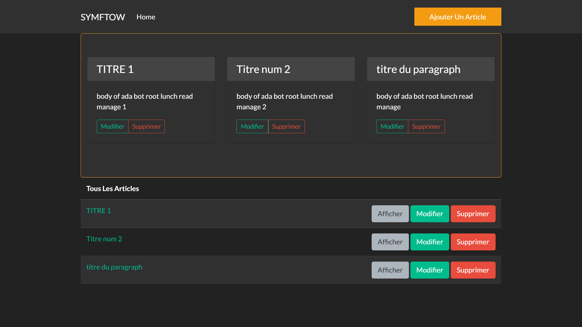Click Supprimer in TITRE 1 card

(146, 127)
